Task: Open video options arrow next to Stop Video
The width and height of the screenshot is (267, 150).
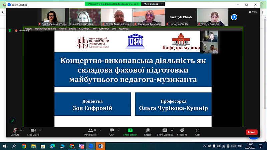Action: point(40,130)
